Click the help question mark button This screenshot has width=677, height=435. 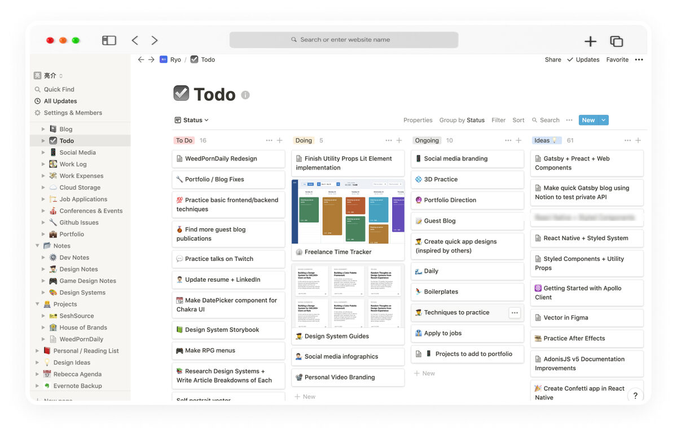[x=635, y=396]
